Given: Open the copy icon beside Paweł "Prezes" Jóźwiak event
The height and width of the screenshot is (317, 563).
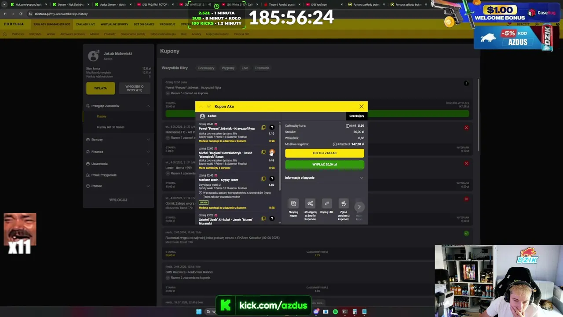Looking at the screenshot, I should coord(263,128).
